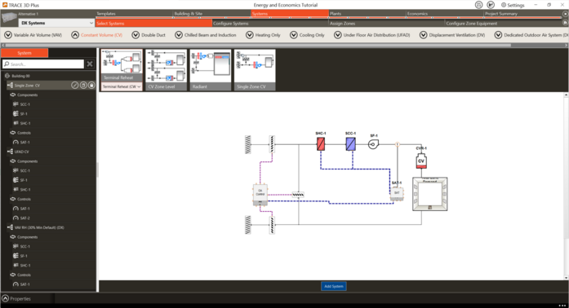Expand the Double Duct category

click(x=149, y=35)
